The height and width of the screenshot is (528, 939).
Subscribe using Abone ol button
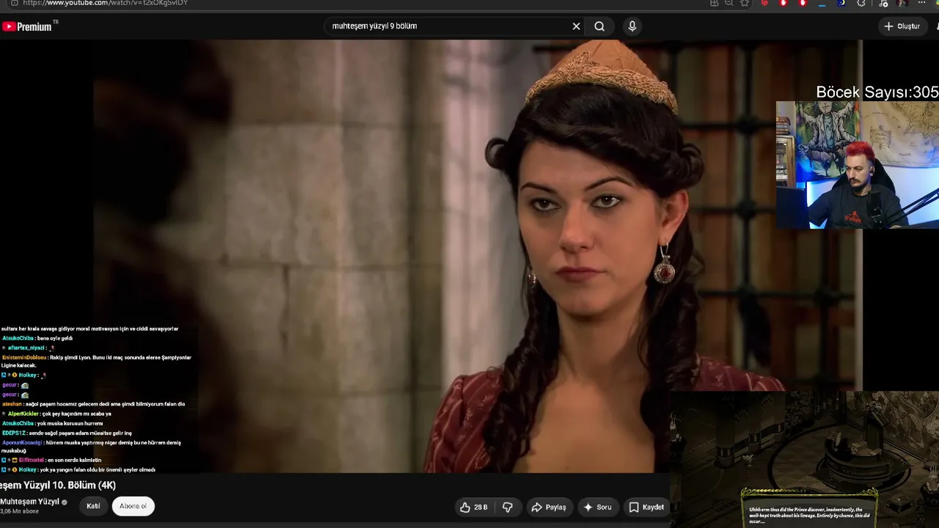133,506
